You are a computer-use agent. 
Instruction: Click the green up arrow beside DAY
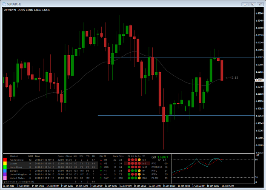(x=101, y=178)
